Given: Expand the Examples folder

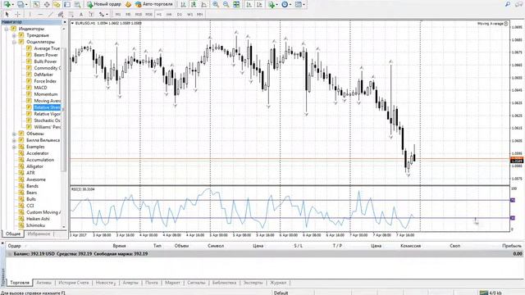Looking at the screenshot, I should coord(14,147).
